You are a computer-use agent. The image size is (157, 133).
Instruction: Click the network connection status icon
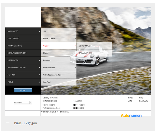[76, 108]
